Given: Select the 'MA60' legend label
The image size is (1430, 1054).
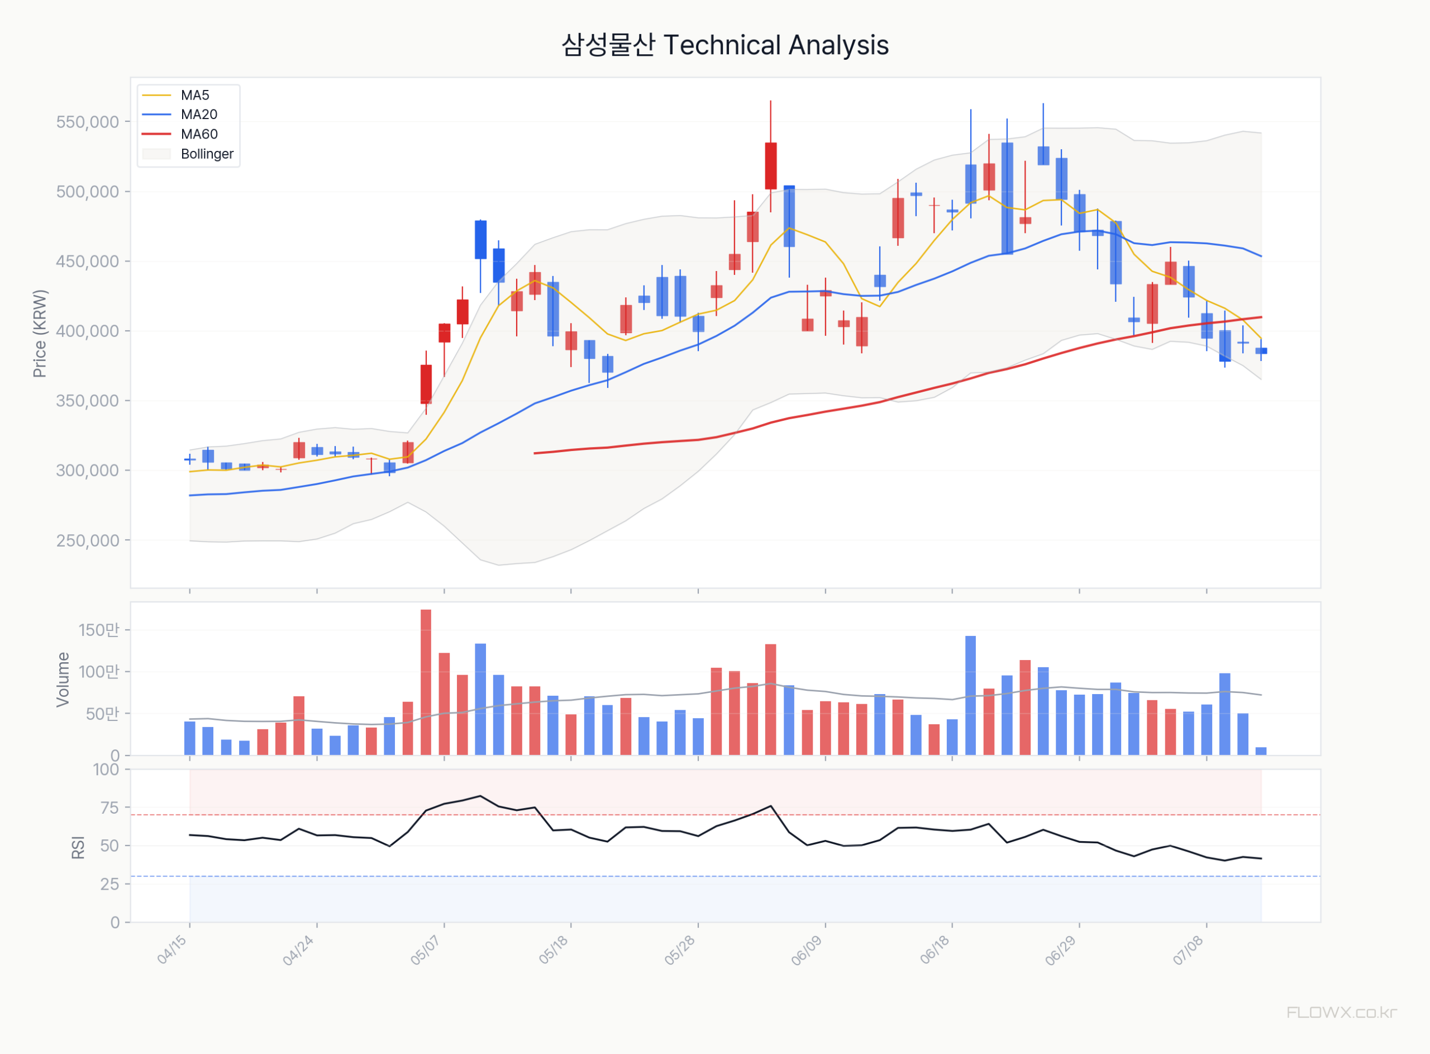Looking at the screenshot, I should tap(199, 135).
